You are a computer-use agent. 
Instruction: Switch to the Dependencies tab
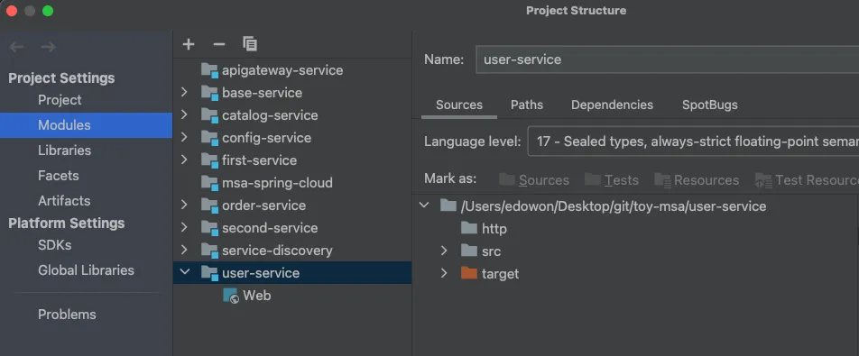pyautogui.click(x=612, y=105)
